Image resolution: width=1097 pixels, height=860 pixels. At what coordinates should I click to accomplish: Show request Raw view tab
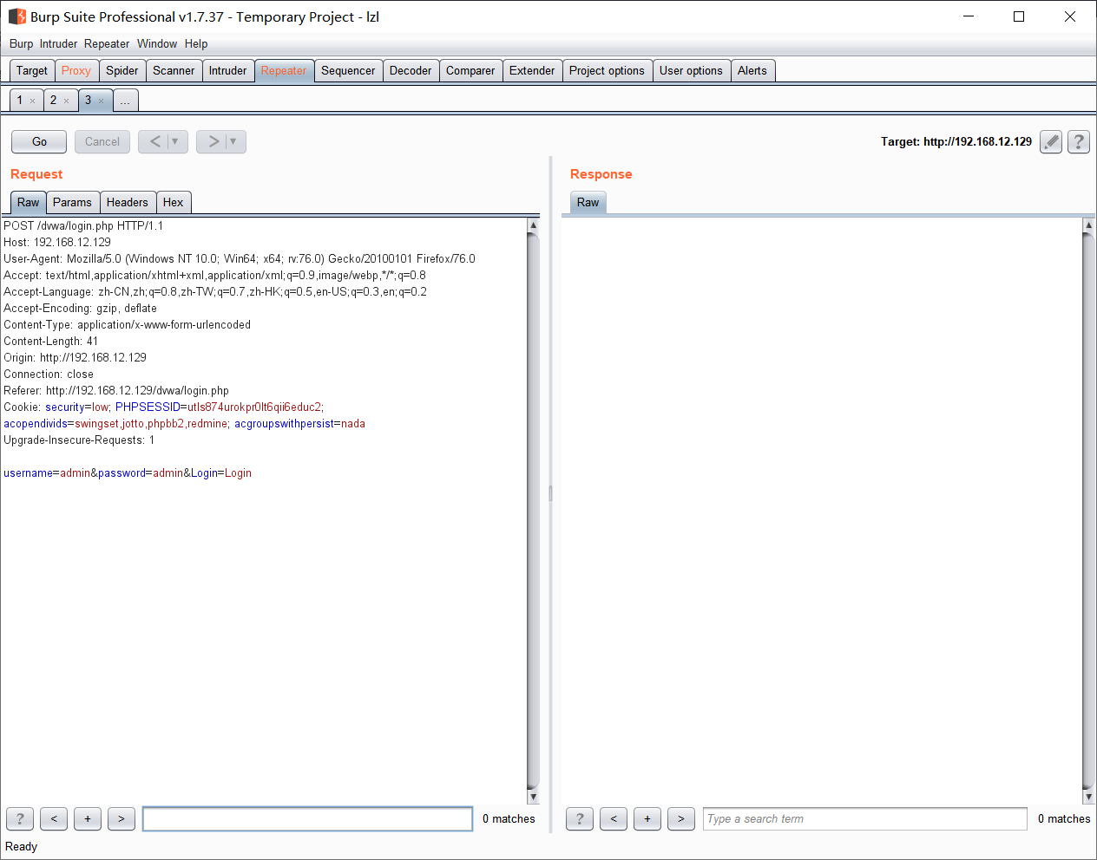click(x=29, y=202)
